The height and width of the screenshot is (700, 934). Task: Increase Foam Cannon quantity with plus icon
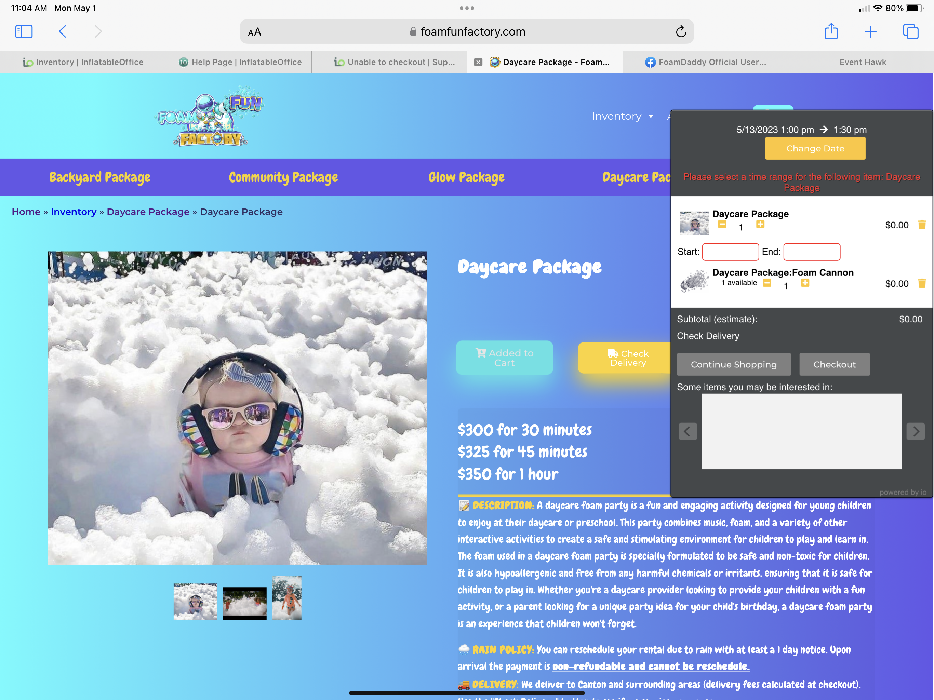[x=805, y=283]
